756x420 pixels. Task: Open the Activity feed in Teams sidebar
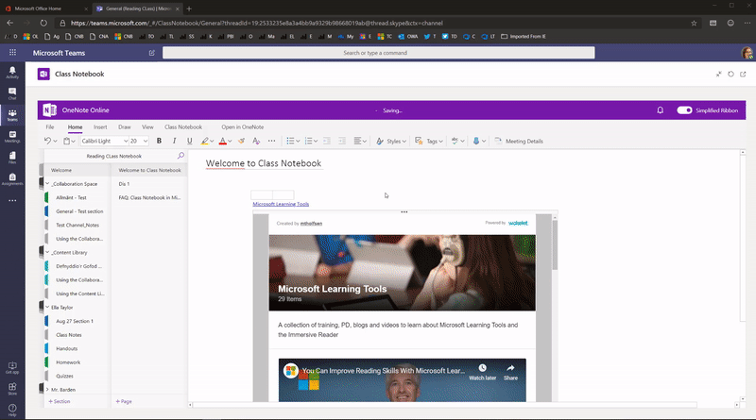[x=12, y=73]
